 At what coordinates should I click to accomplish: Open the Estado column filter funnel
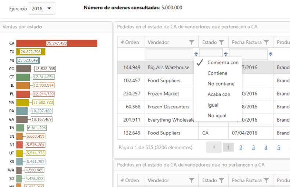(x=221, y=42)
